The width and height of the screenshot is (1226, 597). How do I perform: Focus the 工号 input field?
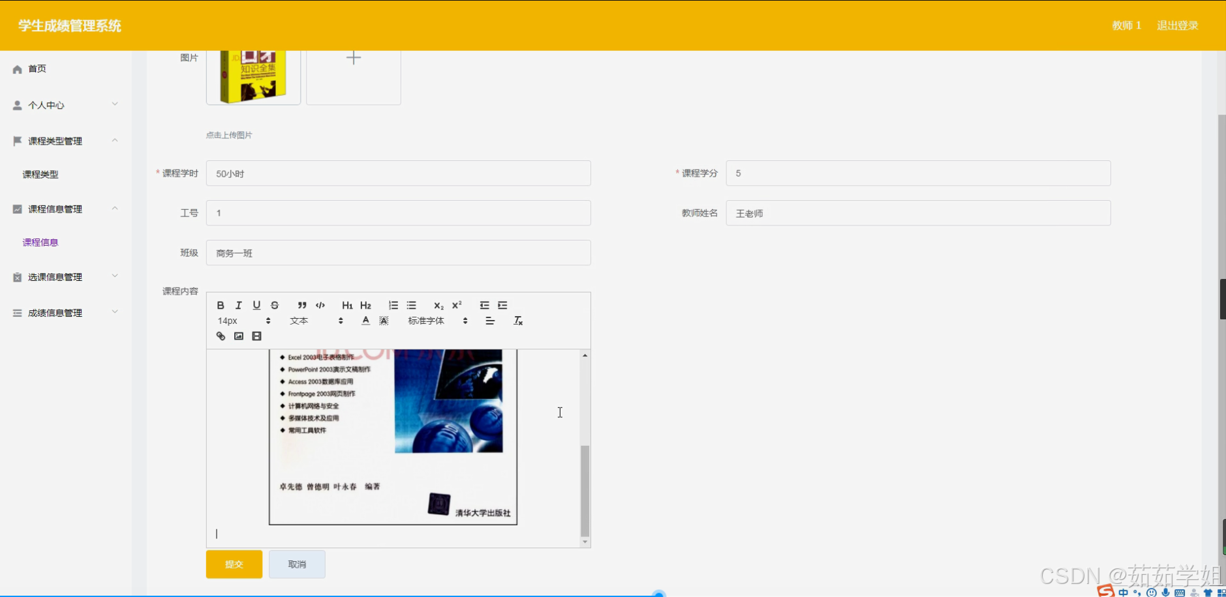click(x=399, y=213)
